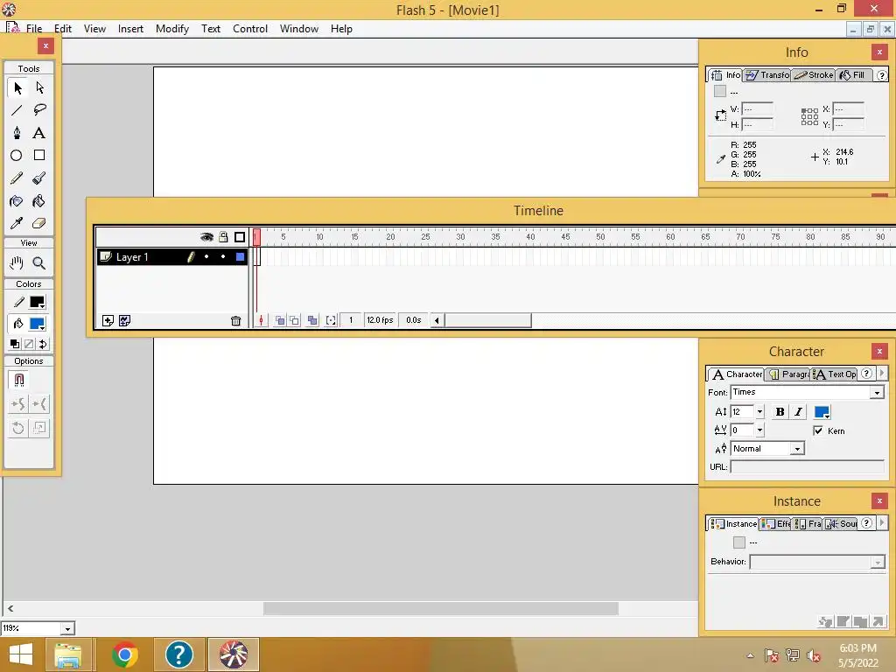Image resolution: width=896 pixels, height=672 pixels.
Task: Open the Insert menu
Action: tap(130, 29)
